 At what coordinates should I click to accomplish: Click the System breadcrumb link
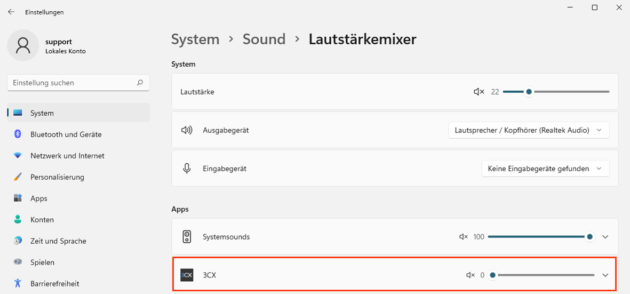click(195, 39)
